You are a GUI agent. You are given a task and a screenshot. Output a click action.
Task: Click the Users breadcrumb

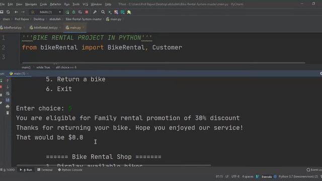point(6,19)
